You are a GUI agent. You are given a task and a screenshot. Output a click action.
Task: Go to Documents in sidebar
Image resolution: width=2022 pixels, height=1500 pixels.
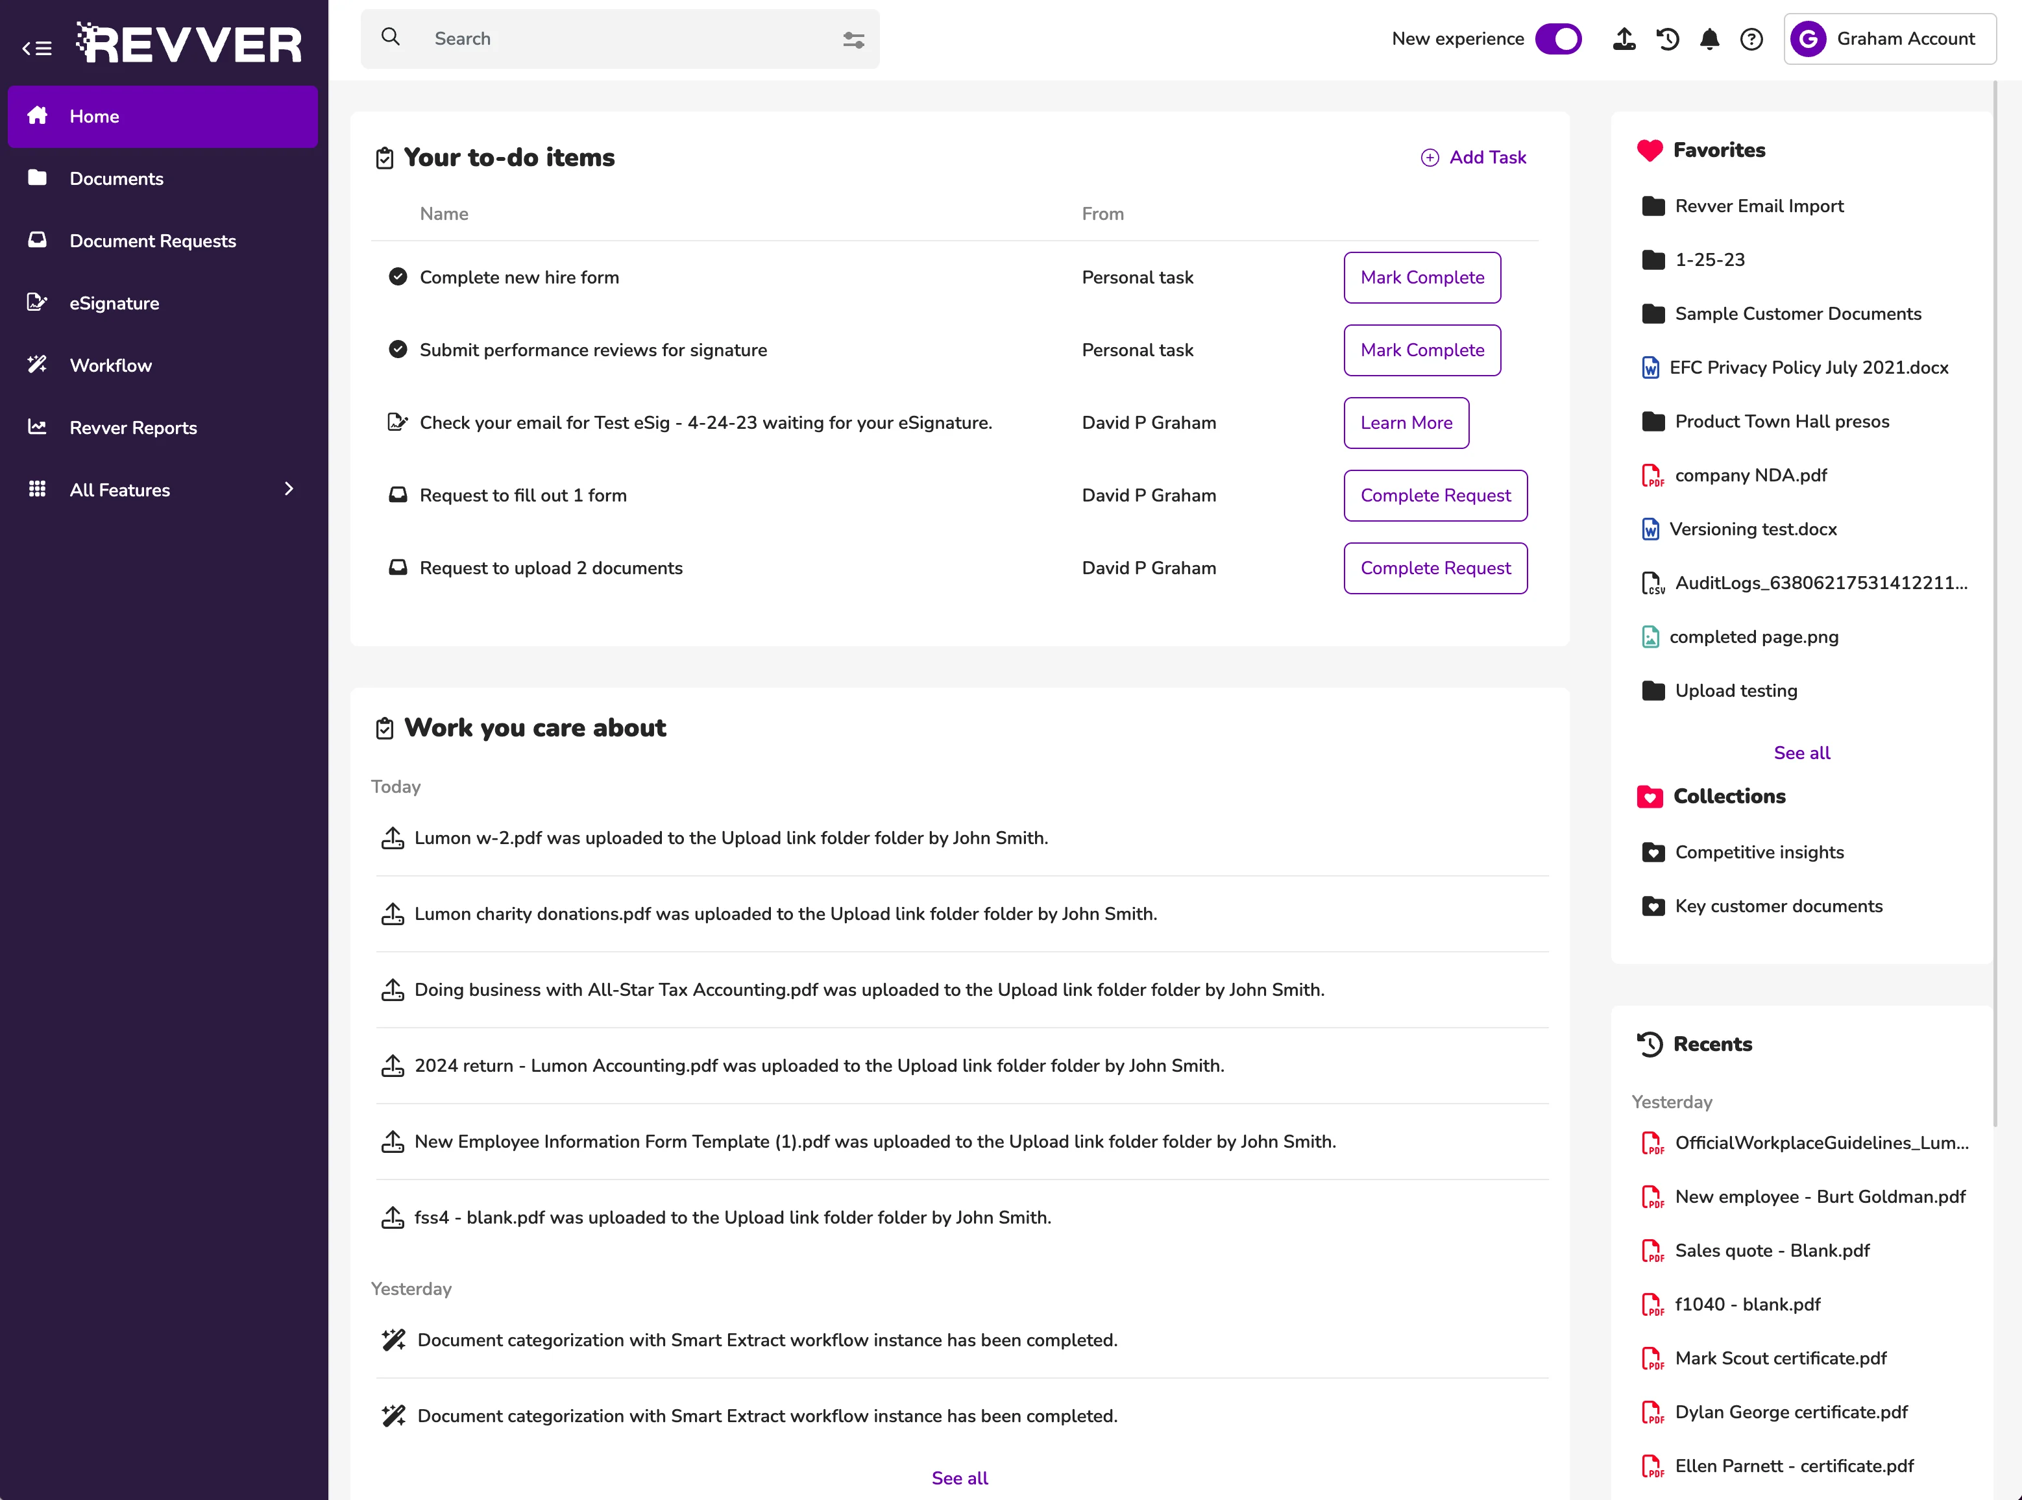tap(116, 179)
